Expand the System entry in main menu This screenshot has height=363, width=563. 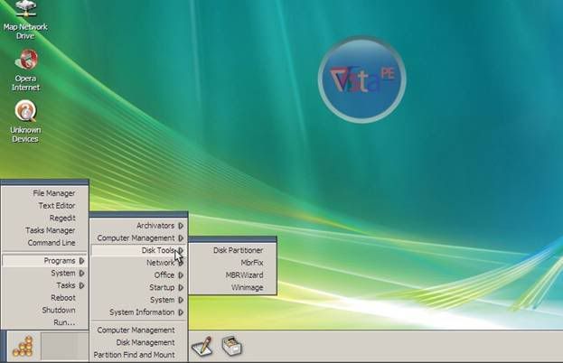click(44, 273)
